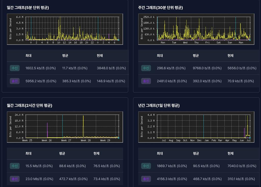The image size is (261, 187).
Task: Click the yearly graph thumbnail (1-day average)
Action: [x=196, y=127]
